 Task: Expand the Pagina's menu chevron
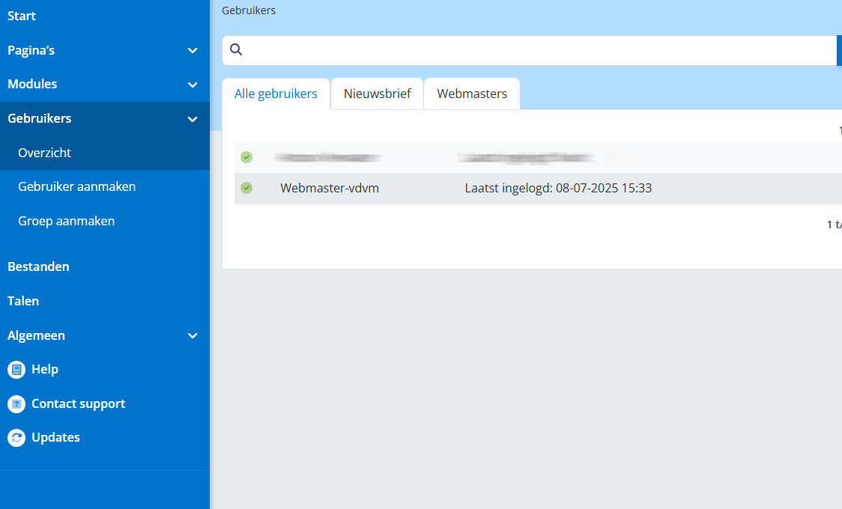[193, 51]
